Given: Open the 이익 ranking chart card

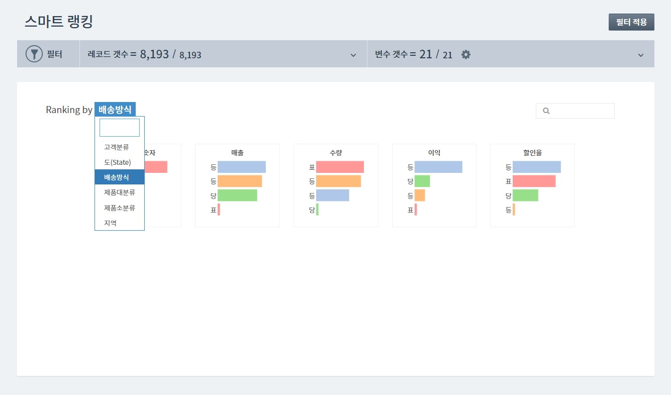Looking at the screenshot, I should [x=434, y=185].
